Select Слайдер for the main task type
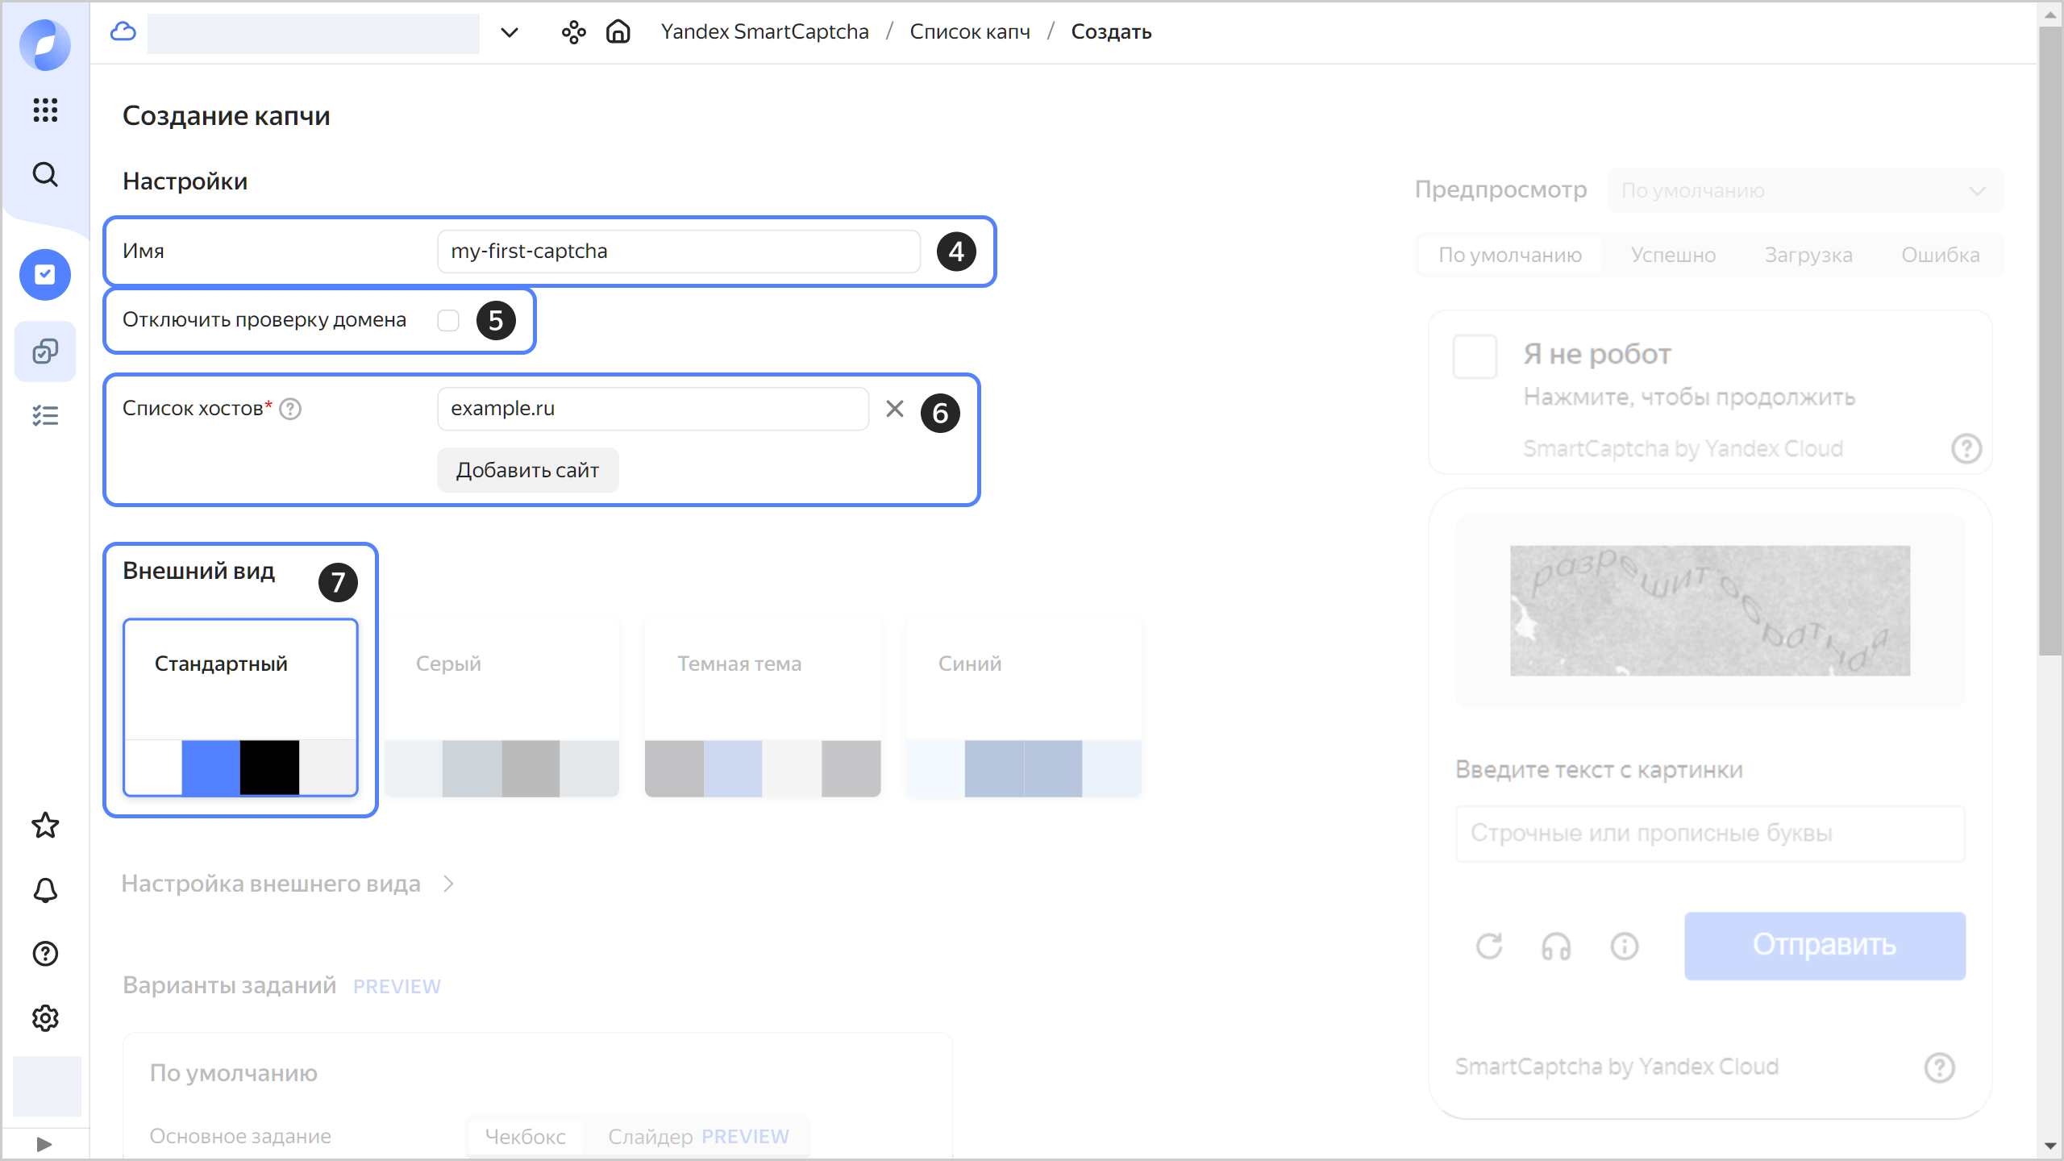Viewport: 2064px width, 1161px height. pos(650,1136)
